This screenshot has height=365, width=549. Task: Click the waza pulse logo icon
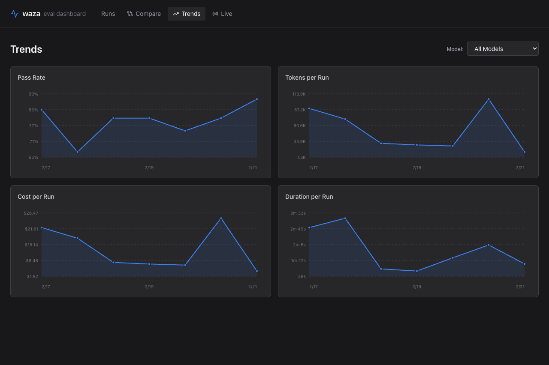[15, 14]
